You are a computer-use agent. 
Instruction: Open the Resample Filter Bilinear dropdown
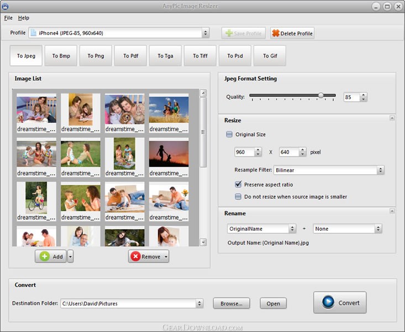point(329,170)
